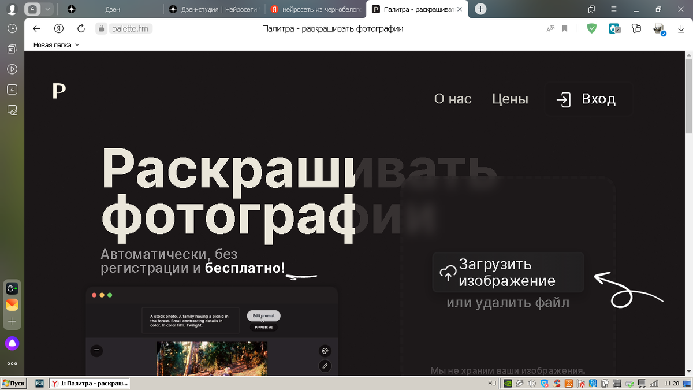Open the extension with blue badge
Screen dimensions: 693x390
pos(659,29)
